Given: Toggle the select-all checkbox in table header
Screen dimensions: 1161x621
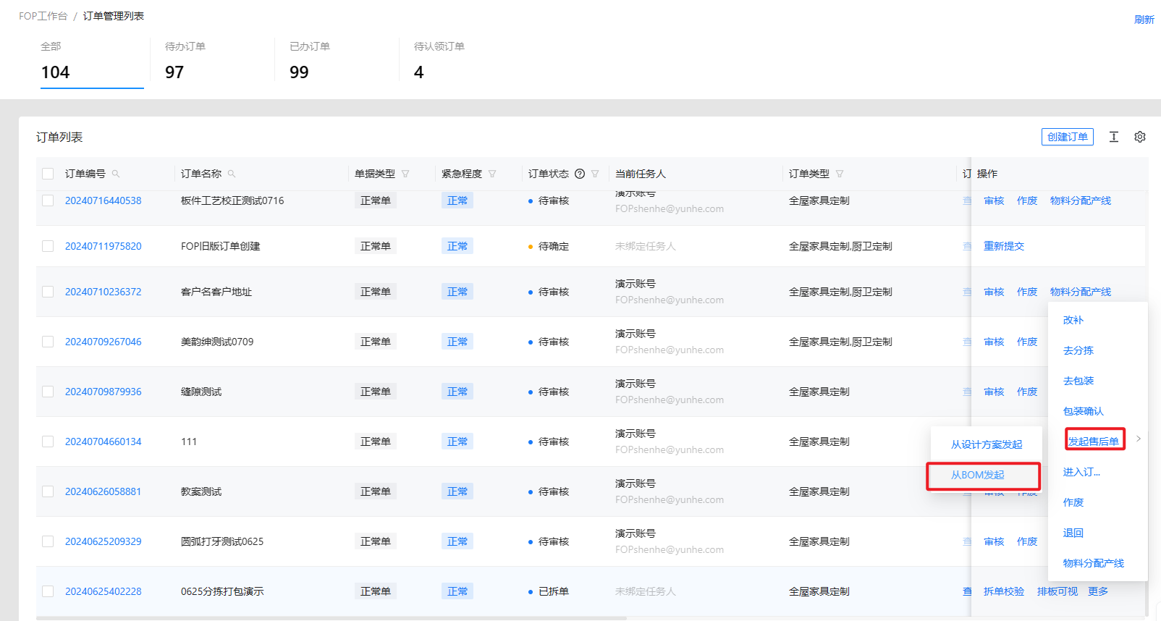Looking at the screenshot, I should point(48,174).
